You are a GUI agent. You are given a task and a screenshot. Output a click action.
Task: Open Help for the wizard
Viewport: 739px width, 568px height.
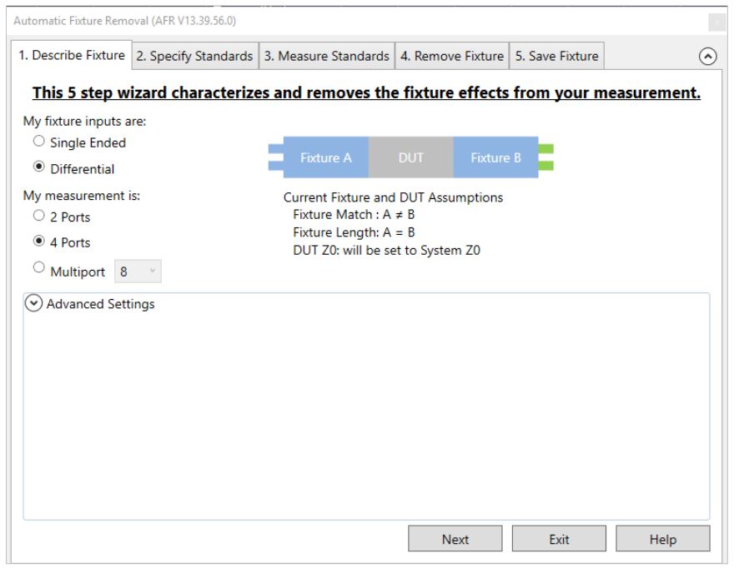tap(662, 540)
